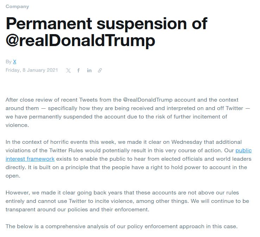
Task: Click the date Friday, 8 January 2021
Action: coord(32,70)
